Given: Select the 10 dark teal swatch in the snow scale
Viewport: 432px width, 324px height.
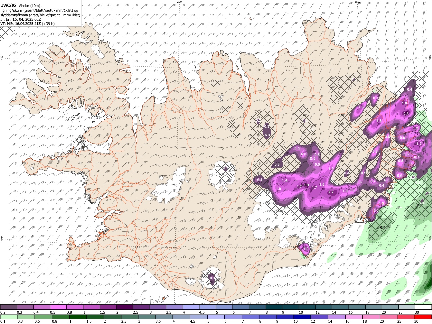Looking at the screenshot, I should 307,307.
